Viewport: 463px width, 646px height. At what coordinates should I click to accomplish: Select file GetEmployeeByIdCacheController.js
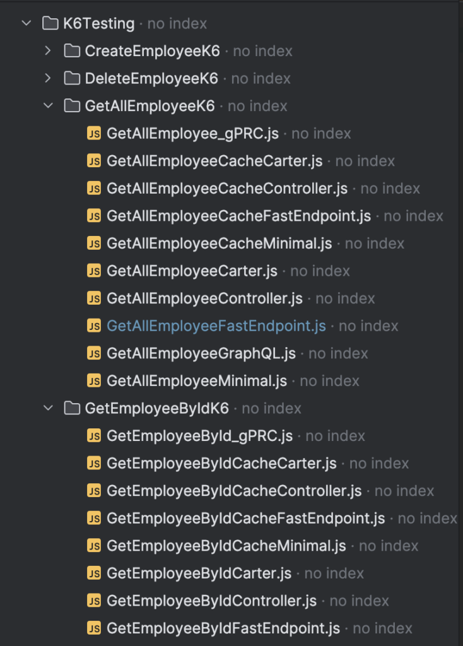[234, 491]
